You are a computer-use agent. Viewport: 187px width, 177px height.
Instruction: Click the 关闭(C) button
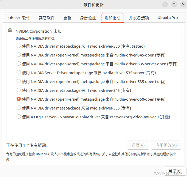click(x=175, y=171)
